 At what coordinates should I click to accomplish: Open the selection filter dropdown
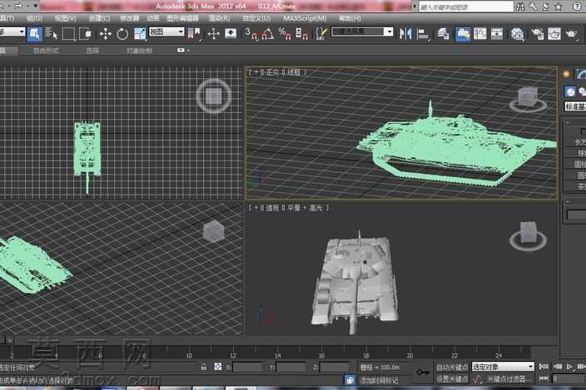12,32
